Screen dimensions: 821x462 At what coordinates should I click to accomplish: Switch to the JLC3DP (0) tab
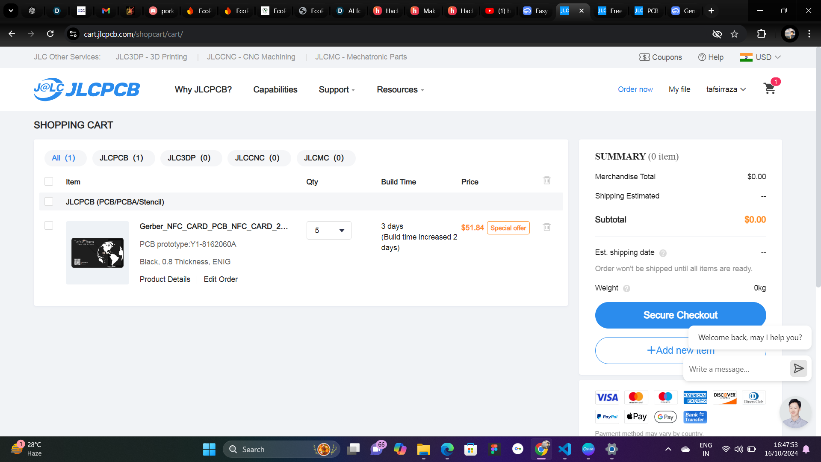[x=189, y=158]
